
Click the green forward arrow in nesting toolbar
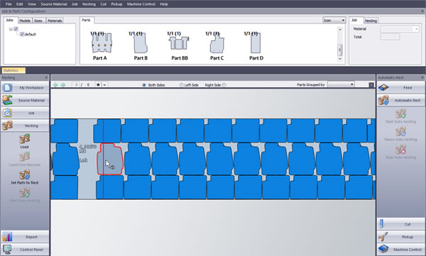tap(63, 85)
